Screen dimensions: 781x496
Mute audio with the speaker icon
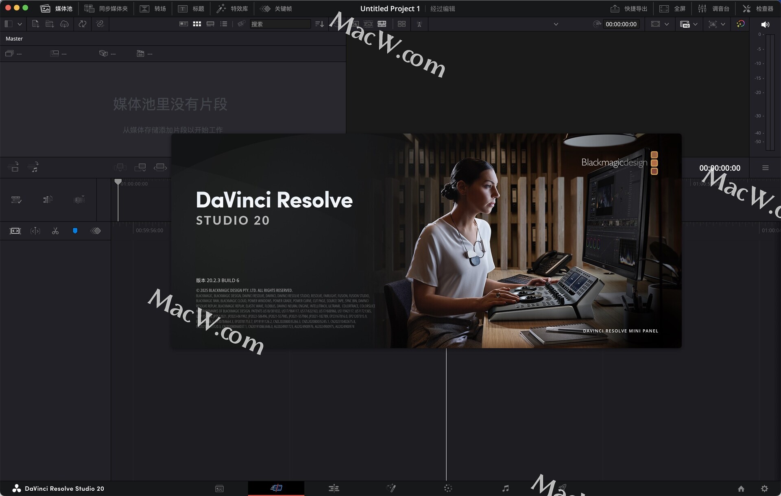coord(765,24)
